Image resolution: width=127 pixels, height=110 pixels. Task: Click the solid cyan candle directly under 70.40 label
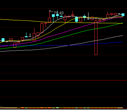tap(57, 15)
